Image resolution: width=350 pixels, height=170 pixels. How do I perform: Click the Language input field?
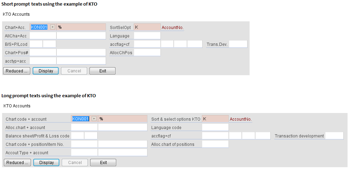[147, 36]
